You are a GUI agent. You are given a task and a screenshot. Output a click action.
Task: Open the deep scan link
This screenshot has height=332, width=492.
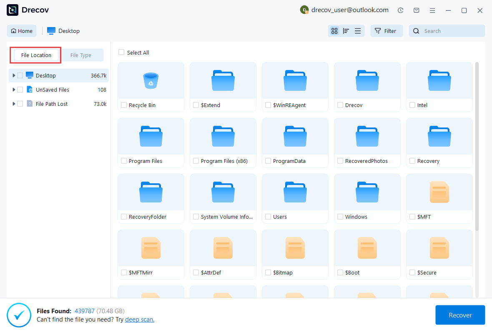139,319
